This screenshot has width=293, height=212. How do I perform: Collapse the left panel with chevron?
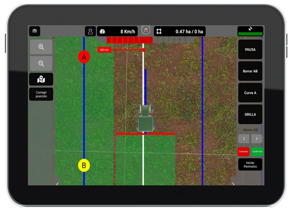click(58, 184)
